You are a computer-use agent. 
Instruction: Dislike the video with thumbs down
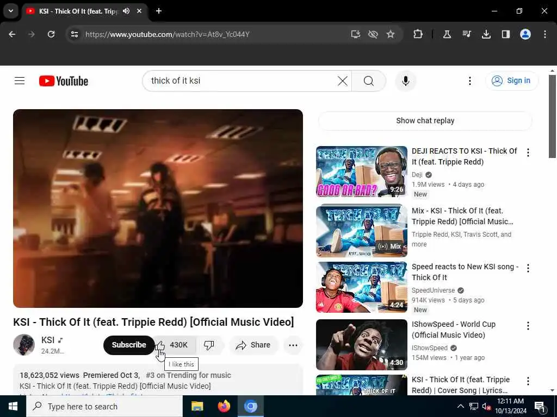pos(209,345)
